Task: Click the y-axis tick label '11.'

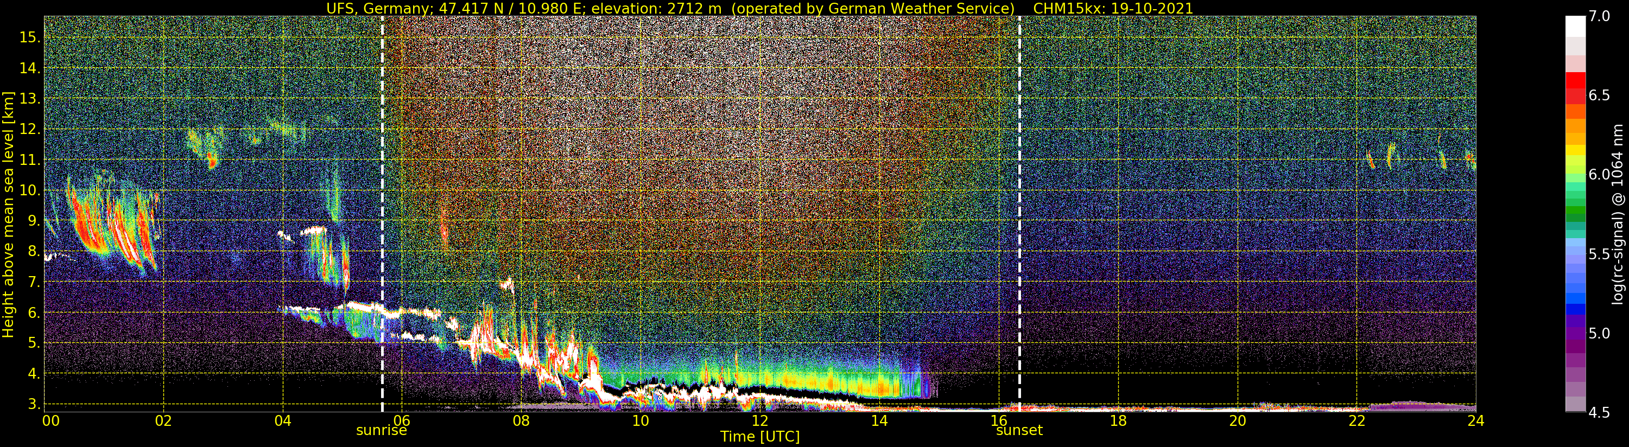Action: coord(30,160)
